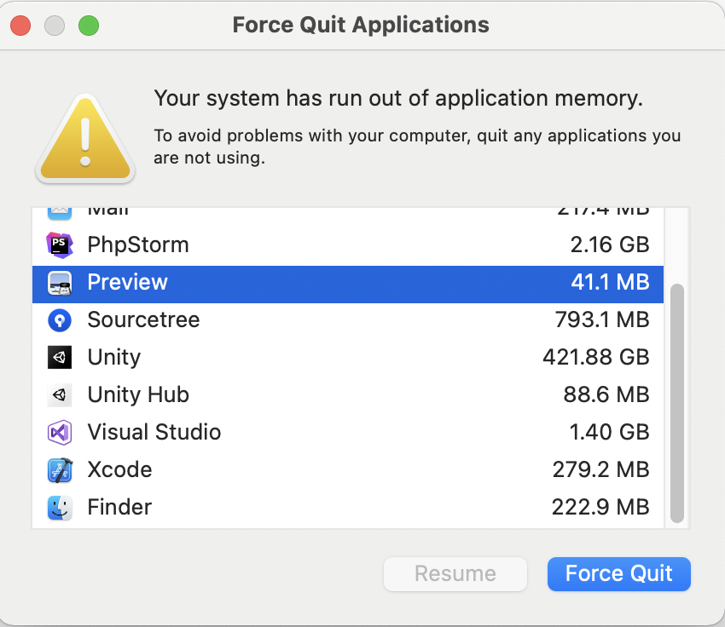Select Xcode application name
This screenshot has width=725, height=627.
pos(119,470)
